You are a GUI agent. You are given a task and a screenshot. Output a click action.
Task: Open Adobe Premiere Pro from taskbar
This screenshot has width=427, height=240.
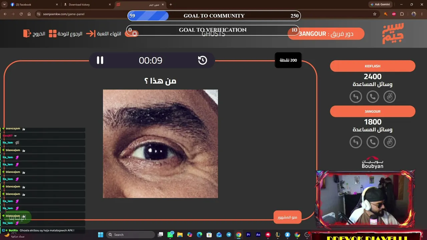click(248, 235)
